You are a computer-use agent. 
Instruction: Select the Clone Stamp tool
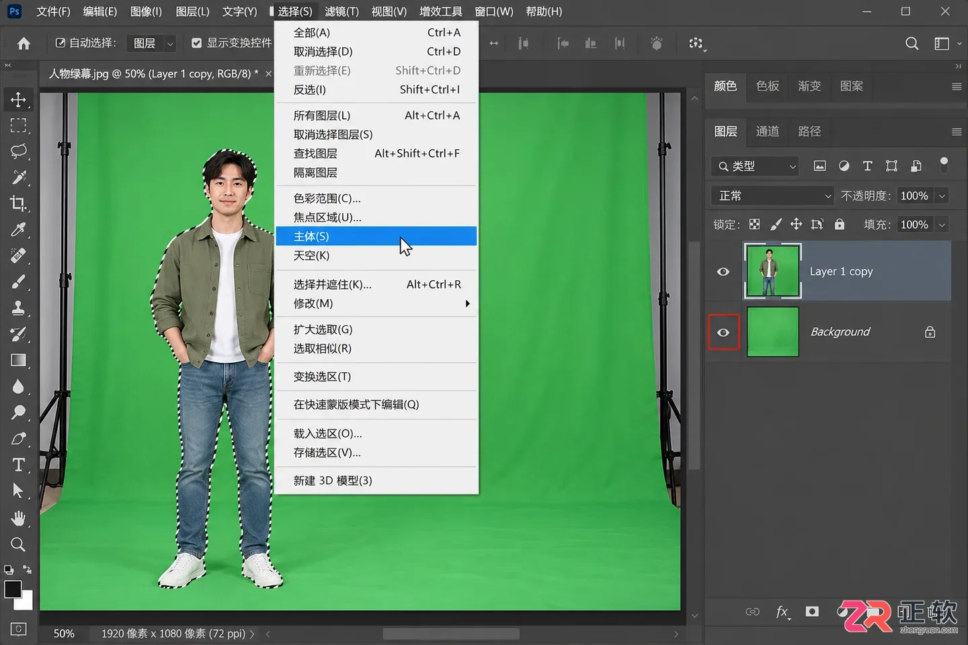click(18, 308)
